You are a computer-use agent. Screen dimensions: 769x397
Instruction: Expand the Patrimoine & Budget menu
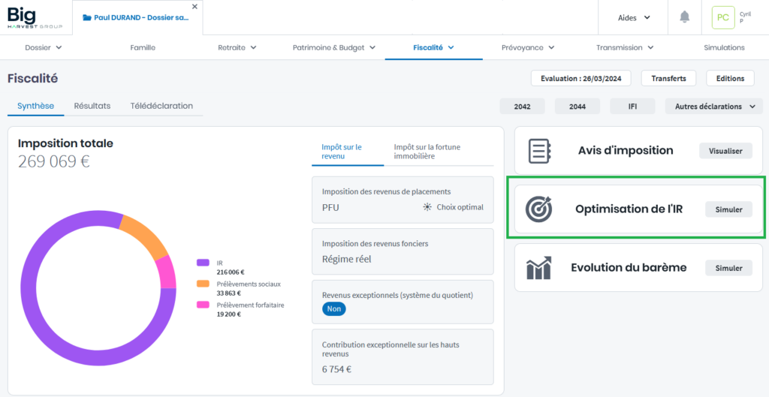point(333,47)
